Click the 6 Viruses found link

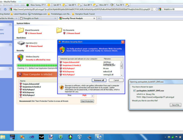click(35, 33)
